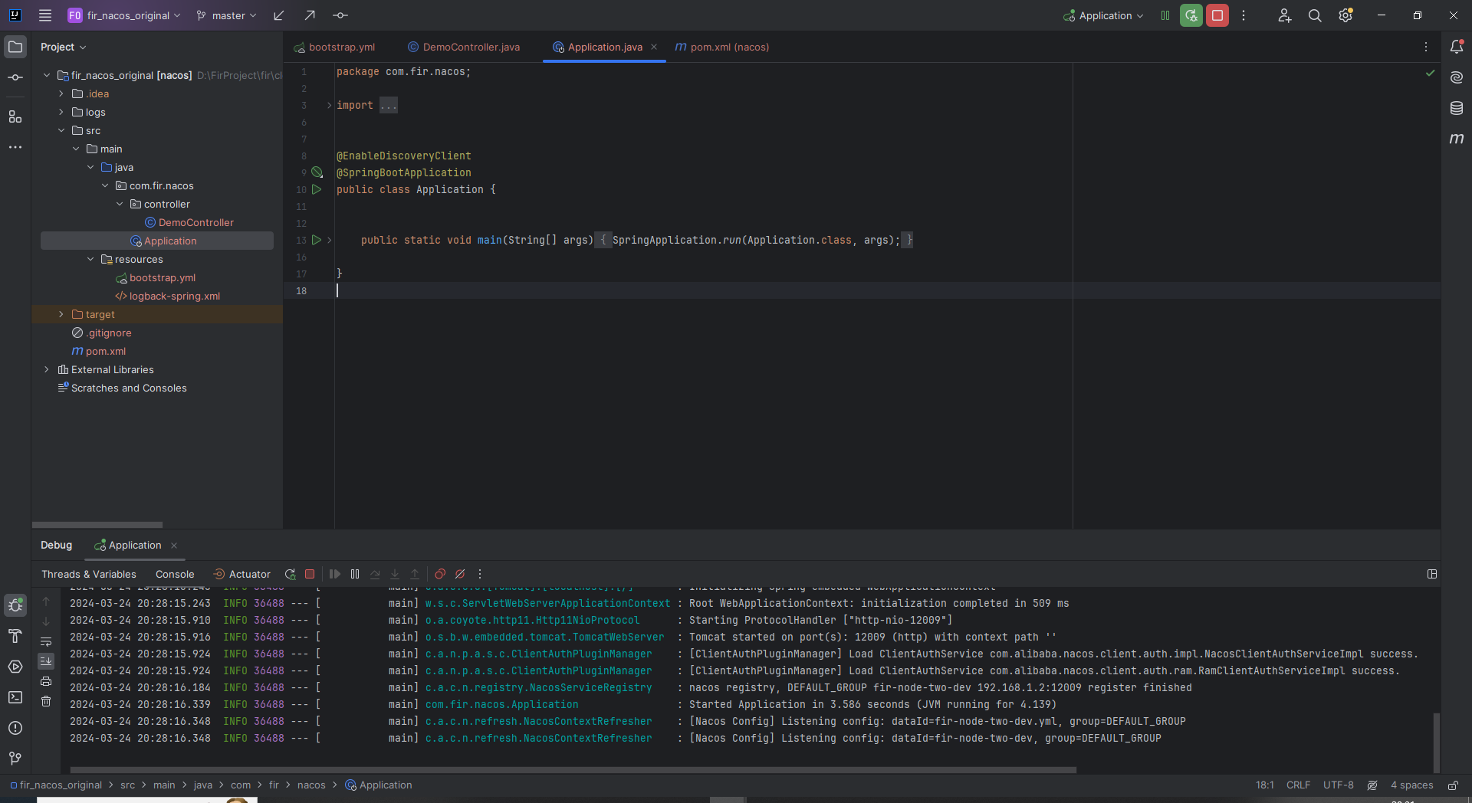1472x803 pixels.
Task: Click Pause Program in debug toolbar
Action: (x=355, y=574)
